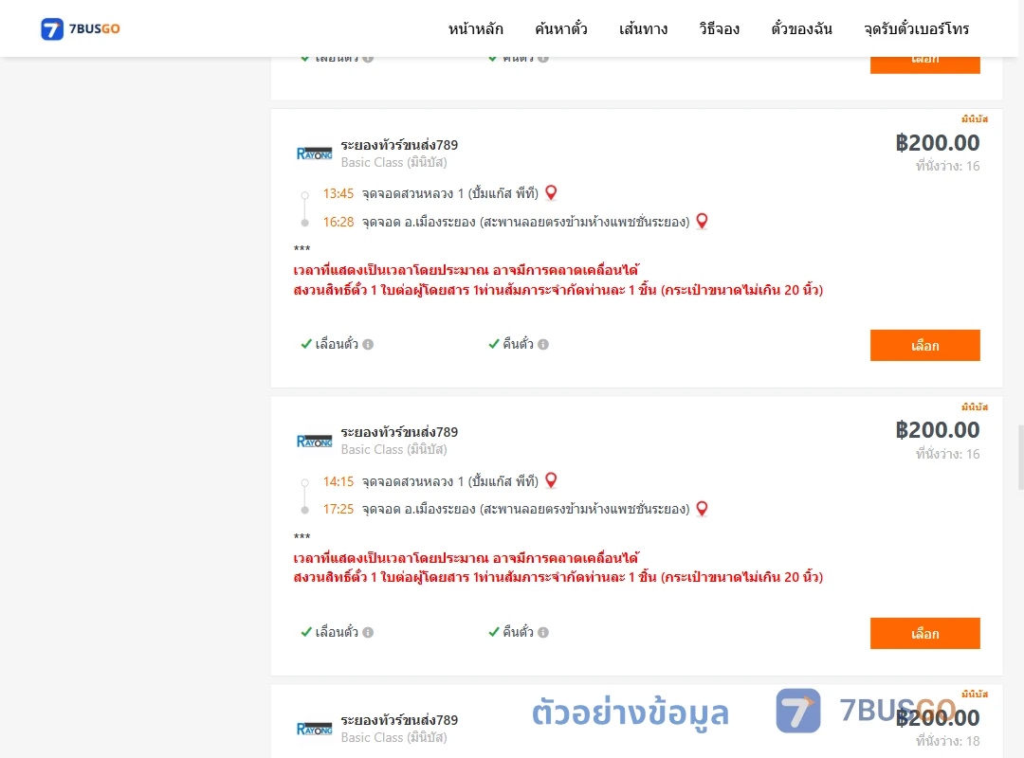Click คืนตั๋ว label in 14:15 card

518,632
